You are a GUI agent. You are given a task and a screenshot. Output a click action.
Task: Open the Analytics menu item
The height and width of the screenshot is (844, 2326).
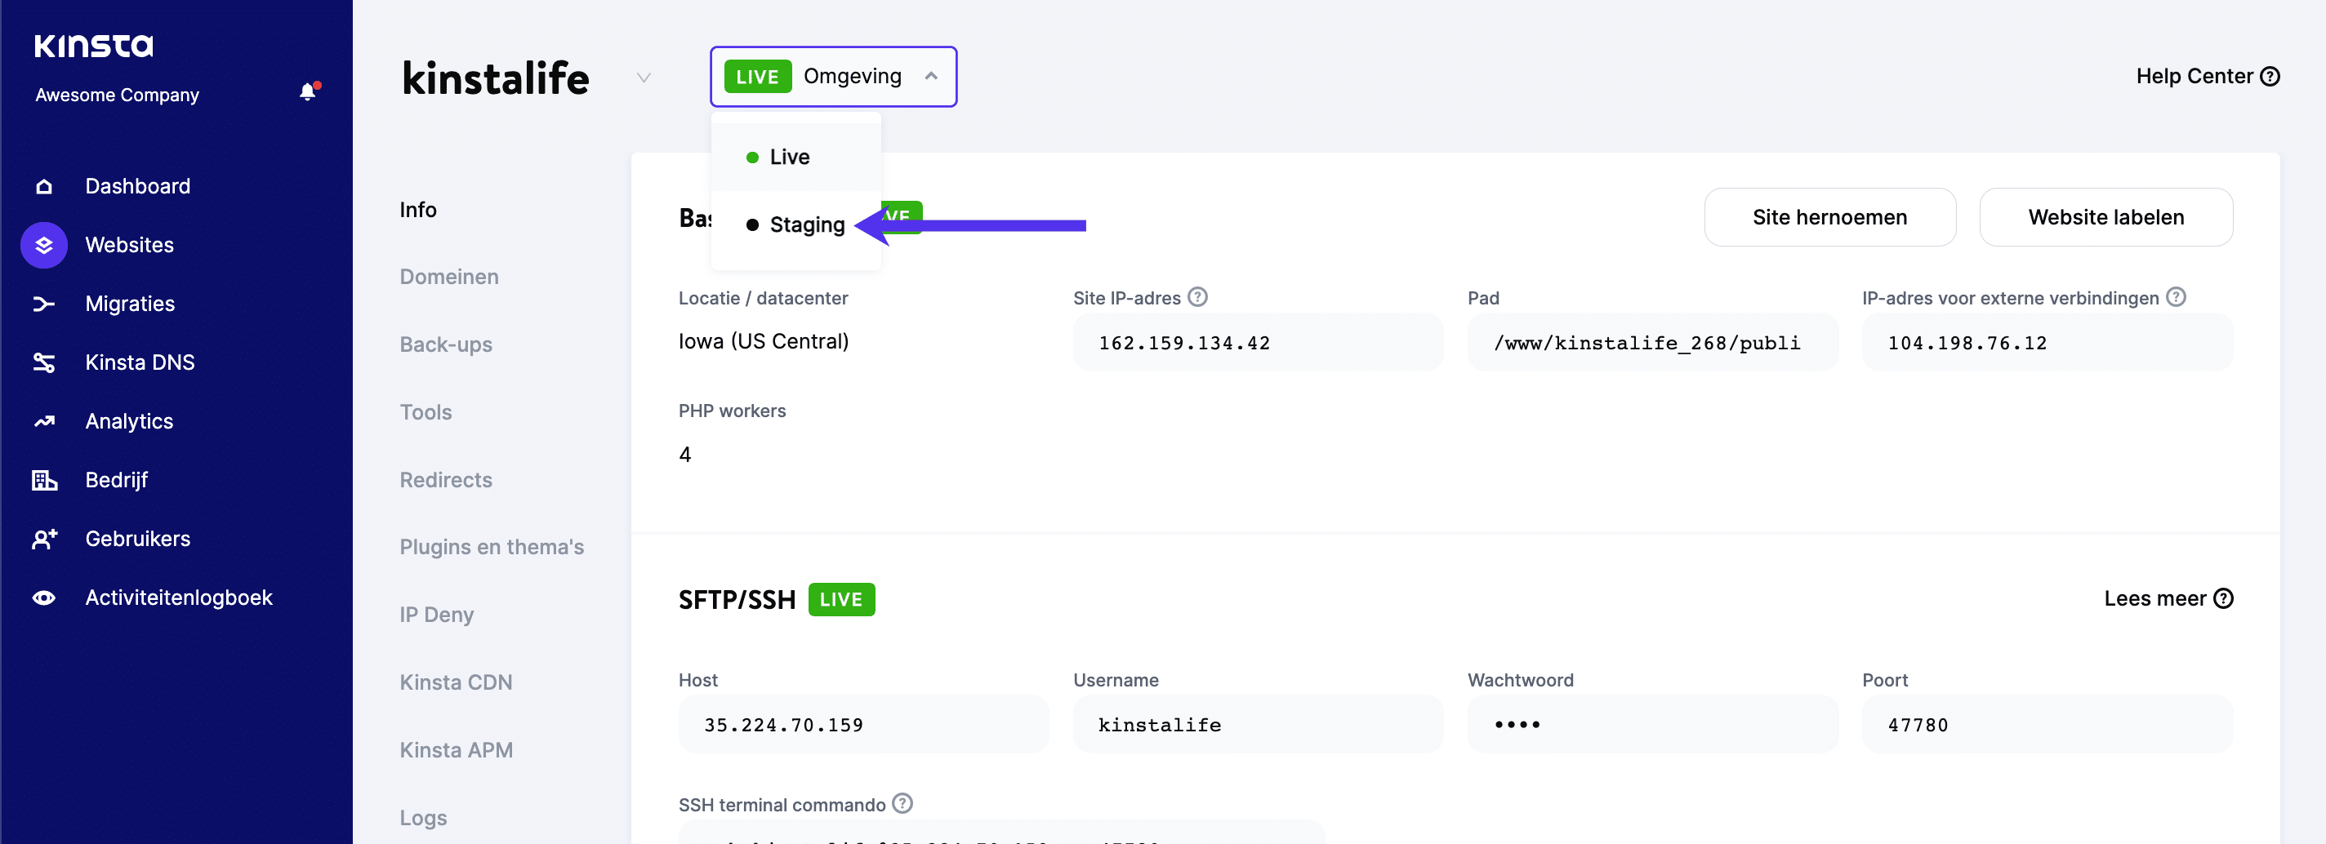pyautogui.click(x=129, y=421)
